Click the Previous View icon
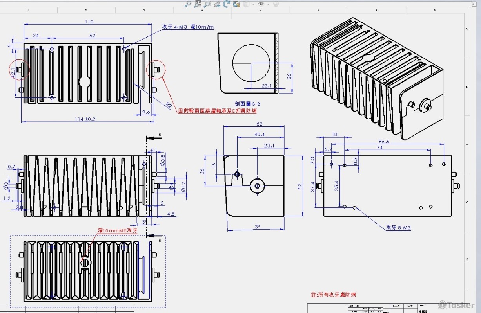 (217, 4)
